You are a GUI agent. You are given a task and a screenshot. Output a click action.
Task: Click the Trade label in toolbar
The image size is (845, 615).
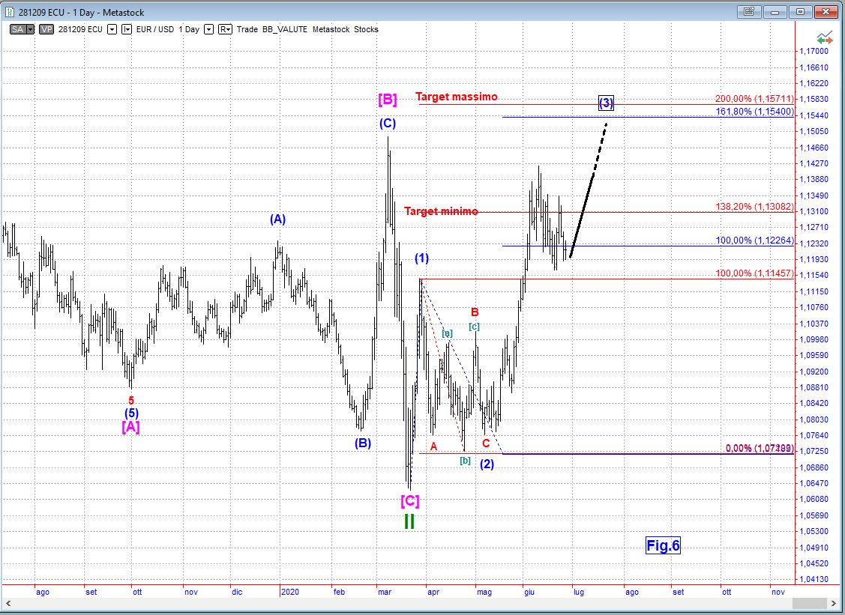click(247, 29)
